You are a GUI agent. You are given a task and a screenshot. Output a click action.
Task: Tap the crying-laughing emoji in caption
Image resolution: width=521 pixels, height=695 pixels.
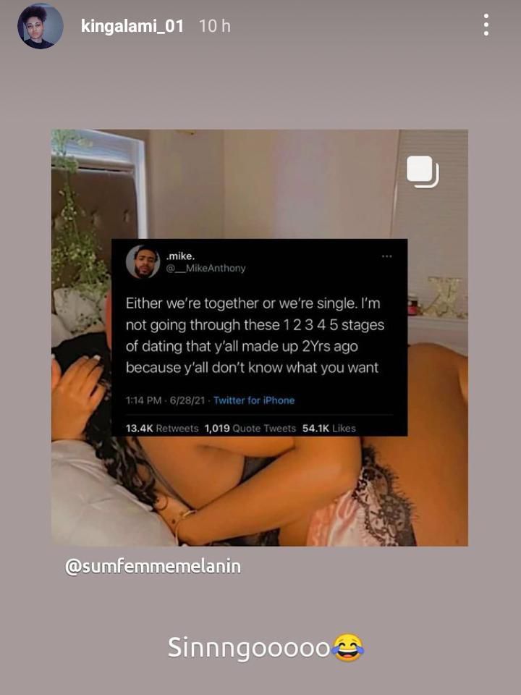click(x=348, y=647)
